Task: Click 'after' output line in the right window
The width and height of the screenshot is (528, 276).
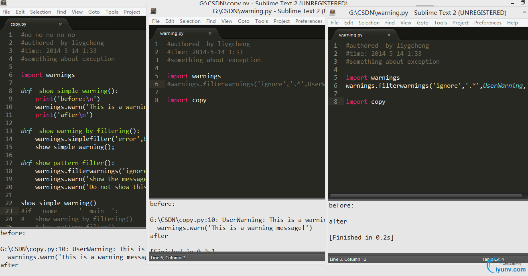Action: point(338,222)
